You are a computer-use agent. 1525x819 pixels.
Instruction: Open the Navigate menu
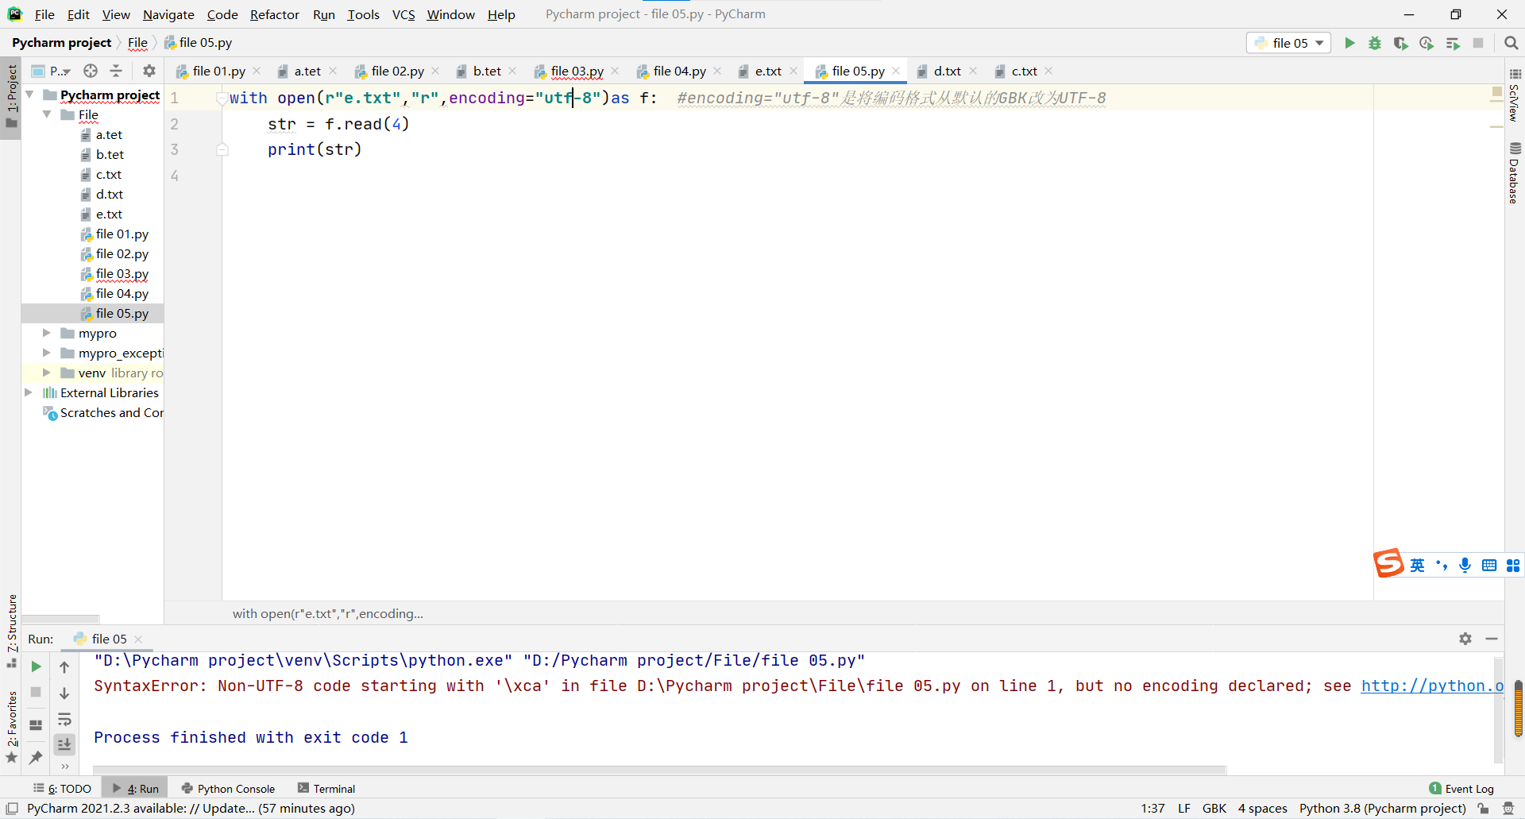(168, 14)
